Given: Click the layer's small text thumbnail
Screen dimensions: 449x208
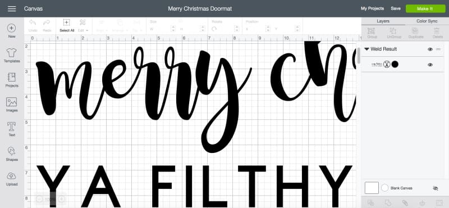Looking at the screenshot, I should 377,65.
